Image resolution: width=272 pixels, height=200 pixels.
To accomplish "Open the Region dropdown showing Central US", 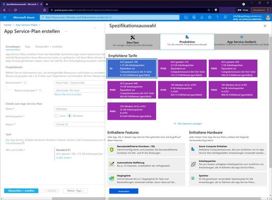I will pos(80,124).
